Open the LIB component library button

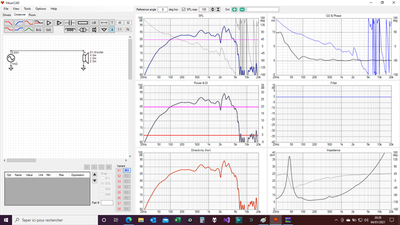(94, 22)
